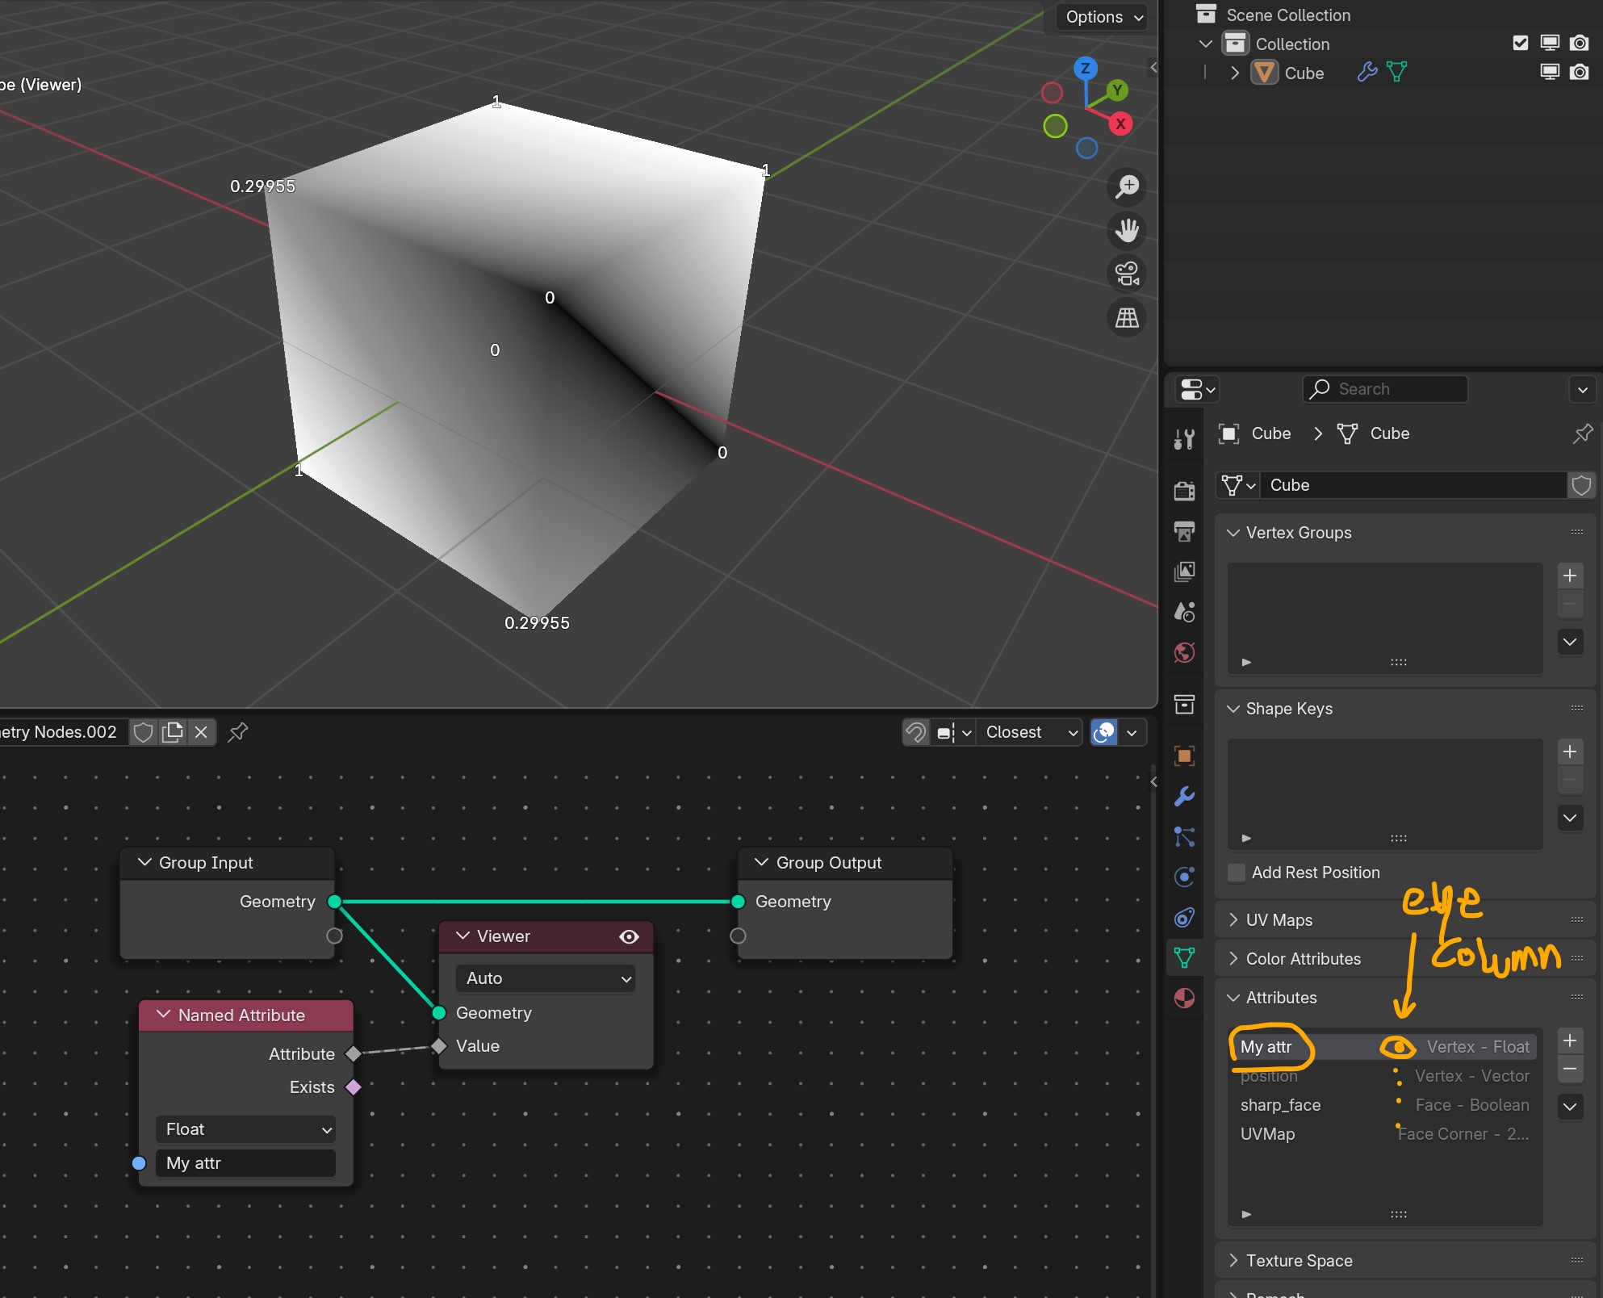Open the Material properties tab

click(1184, 999)
